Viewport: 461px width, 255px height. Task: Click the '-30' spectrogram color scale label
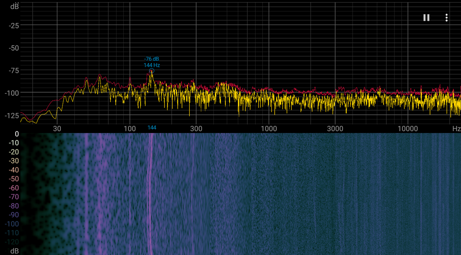click(x=14, y=161)
